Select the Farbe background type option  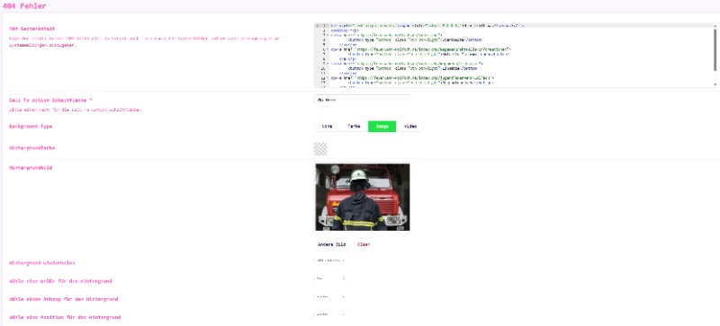pyautogui.click(x=354, y=126)
